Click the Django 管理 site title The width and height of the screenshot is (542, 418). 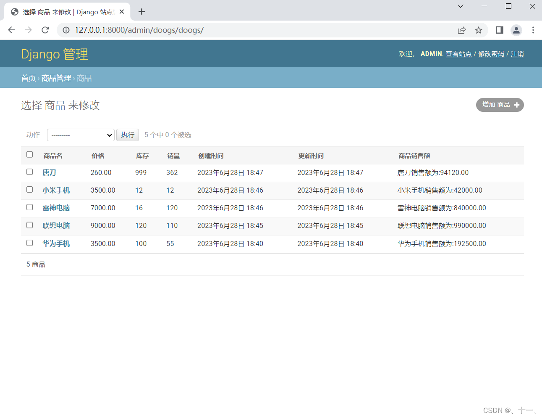(x=55, y=54)
